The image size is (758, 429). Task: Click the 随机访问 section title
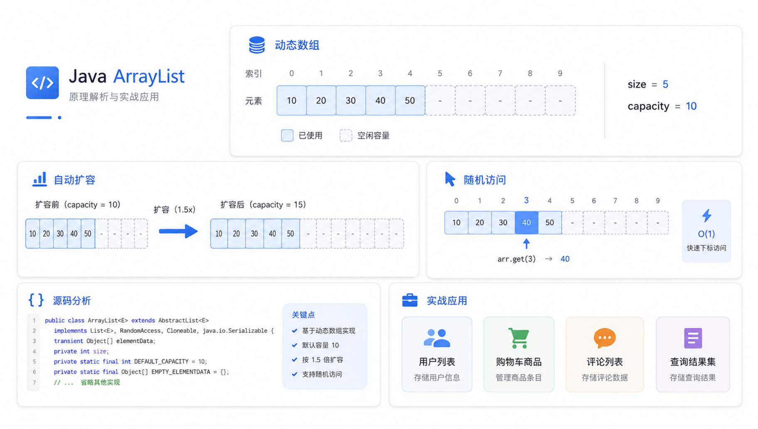pos(485,180)
